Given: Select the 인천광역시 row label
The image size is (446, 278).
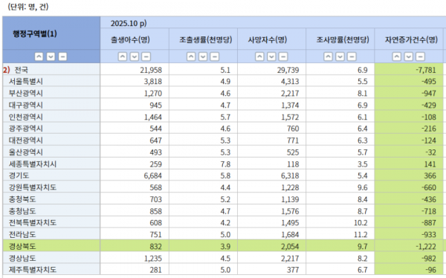Looking at the screenshot, I should point(26,117).
